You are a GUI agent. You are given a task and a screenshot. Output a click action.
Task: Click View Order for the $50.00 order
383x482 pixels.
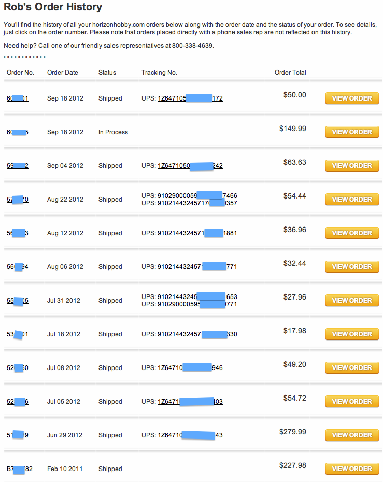click(352, 98)
